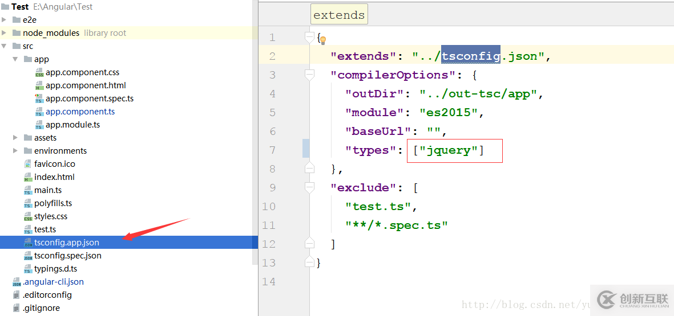This screenshot has height=316, width=674.
Task: Expand node_modules folder arrow
Action: [x=4, y=33]
